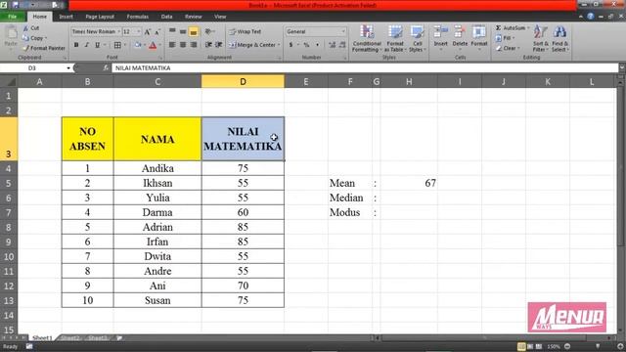
Task: Open the Orientation text rotation tool
Action: tap(208, 31)
